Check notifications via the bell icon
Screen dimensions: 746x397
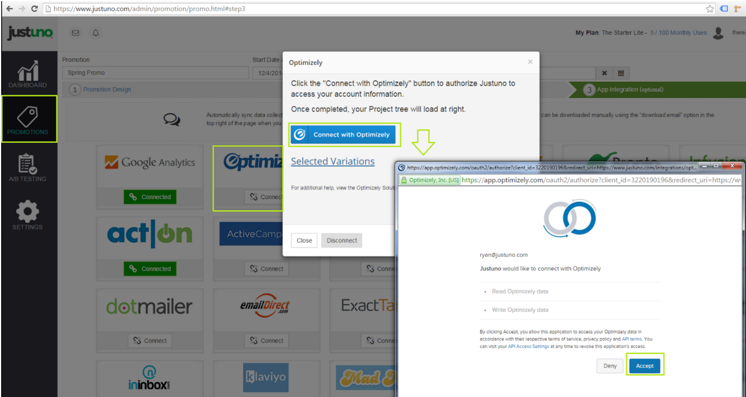point(95,33)
